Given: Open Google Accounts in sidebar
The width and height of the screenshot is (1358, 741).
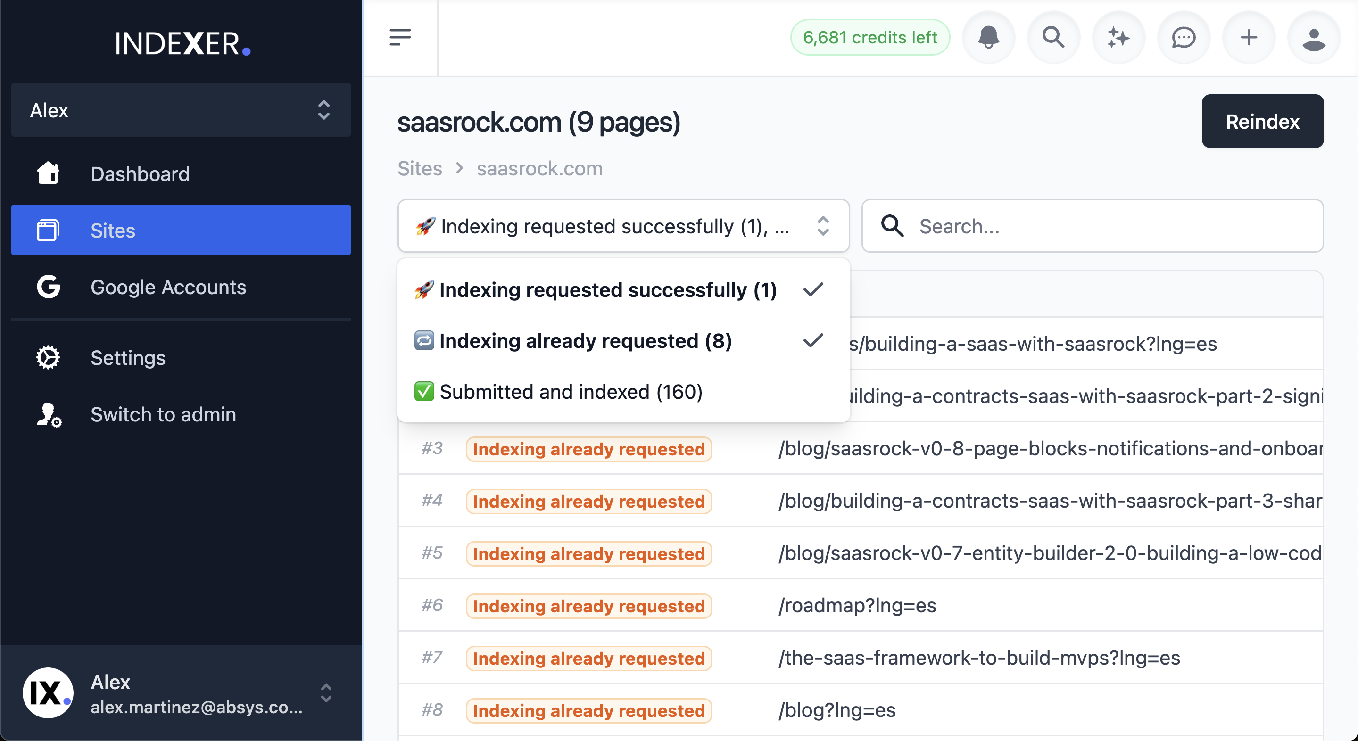Looking at the screenshot, I should 181,287.
